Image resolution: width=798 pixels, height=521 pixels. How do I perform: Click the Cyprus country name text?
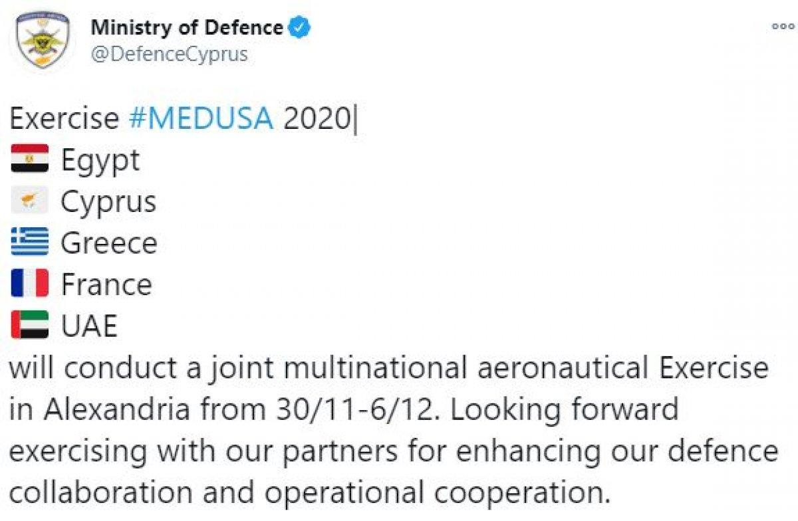pos(108,202)
